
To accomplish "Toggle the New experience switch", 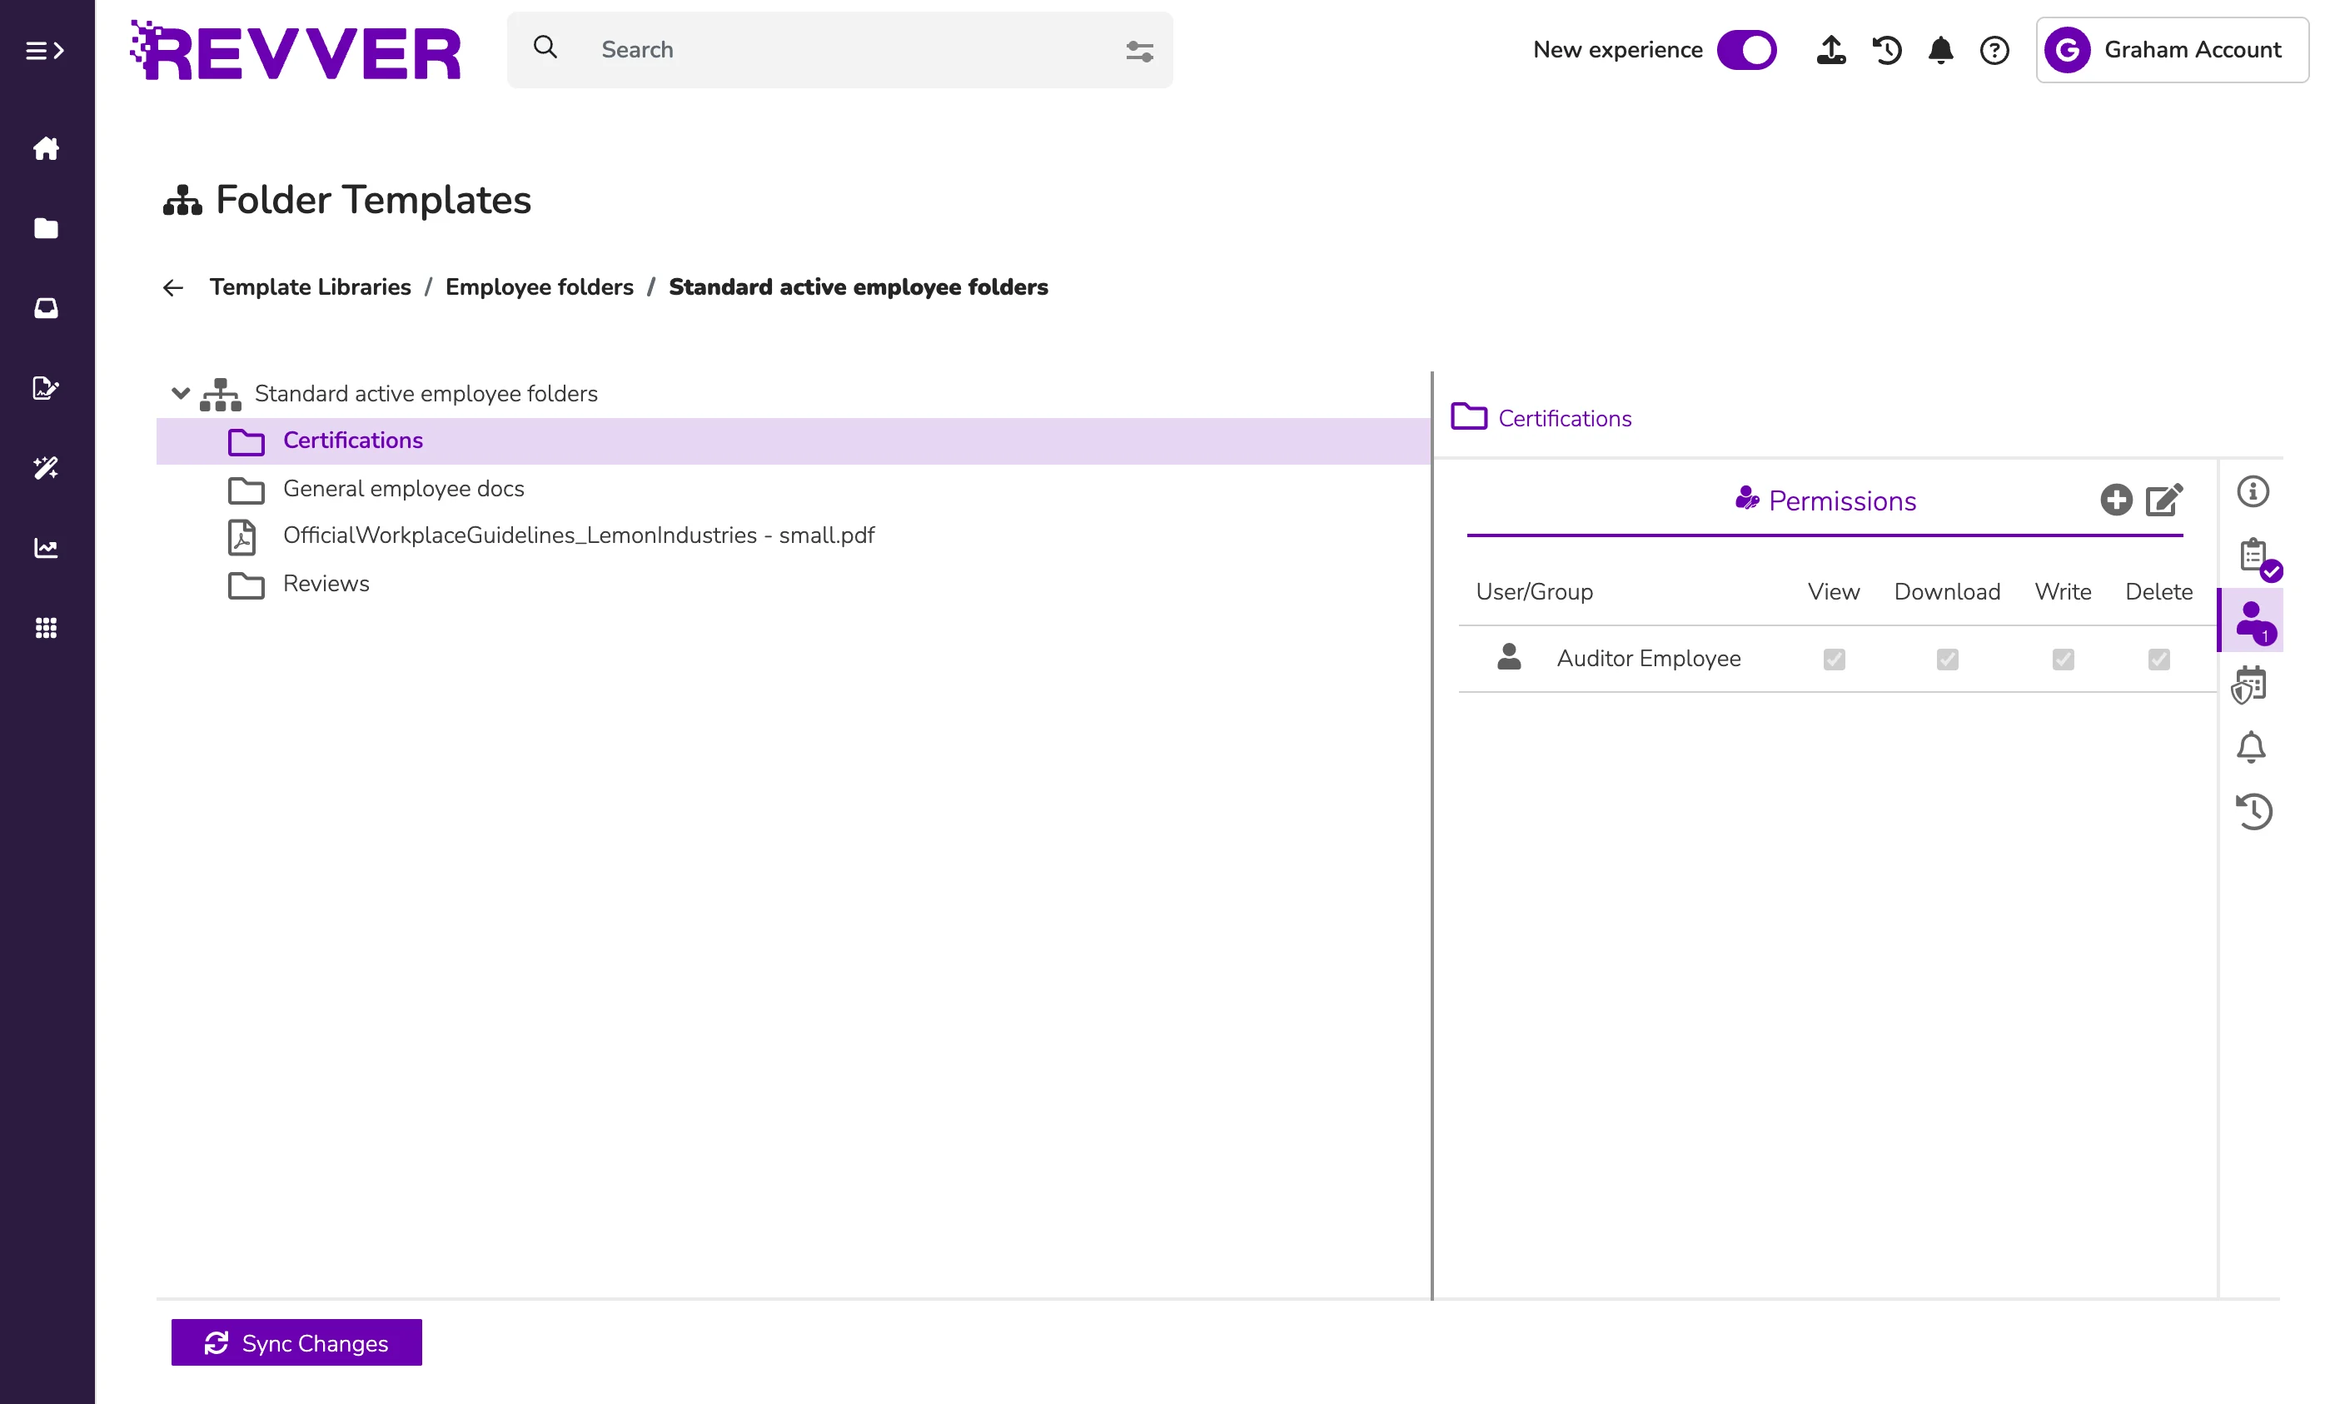I will (1745, 50).
